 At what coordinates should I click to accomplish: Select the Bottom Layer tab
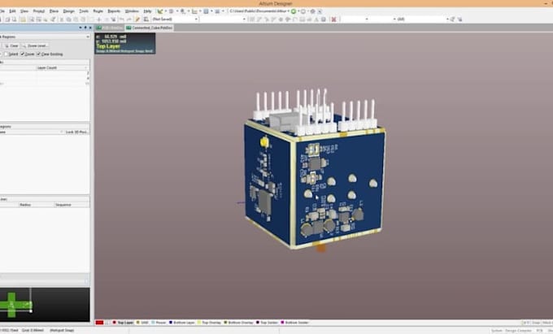184,323
